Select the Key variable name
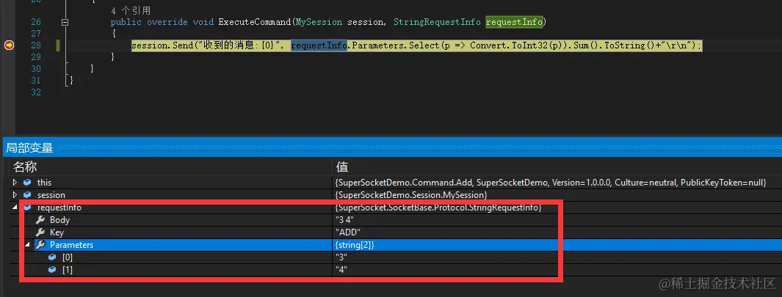This screenshot has width=782, height=297. (x=57, y=232)
